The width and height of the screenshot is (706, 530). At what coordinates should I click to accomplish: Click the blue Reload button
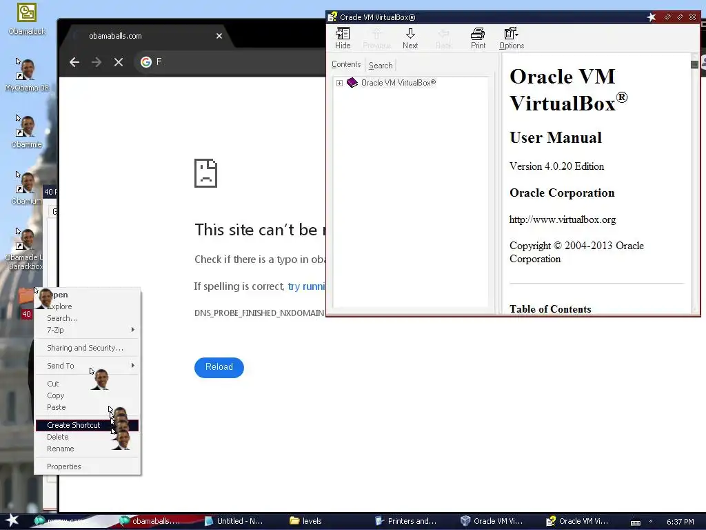click(219, 367)
